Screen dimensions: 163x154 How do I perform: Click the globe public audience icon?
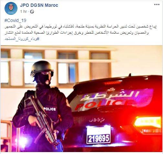[32, 12]
